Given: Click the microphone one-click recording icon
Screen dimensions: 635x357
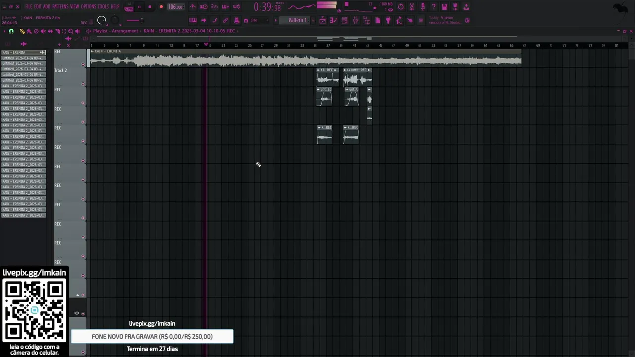Looking at the screenshot, I should point(423,7).
